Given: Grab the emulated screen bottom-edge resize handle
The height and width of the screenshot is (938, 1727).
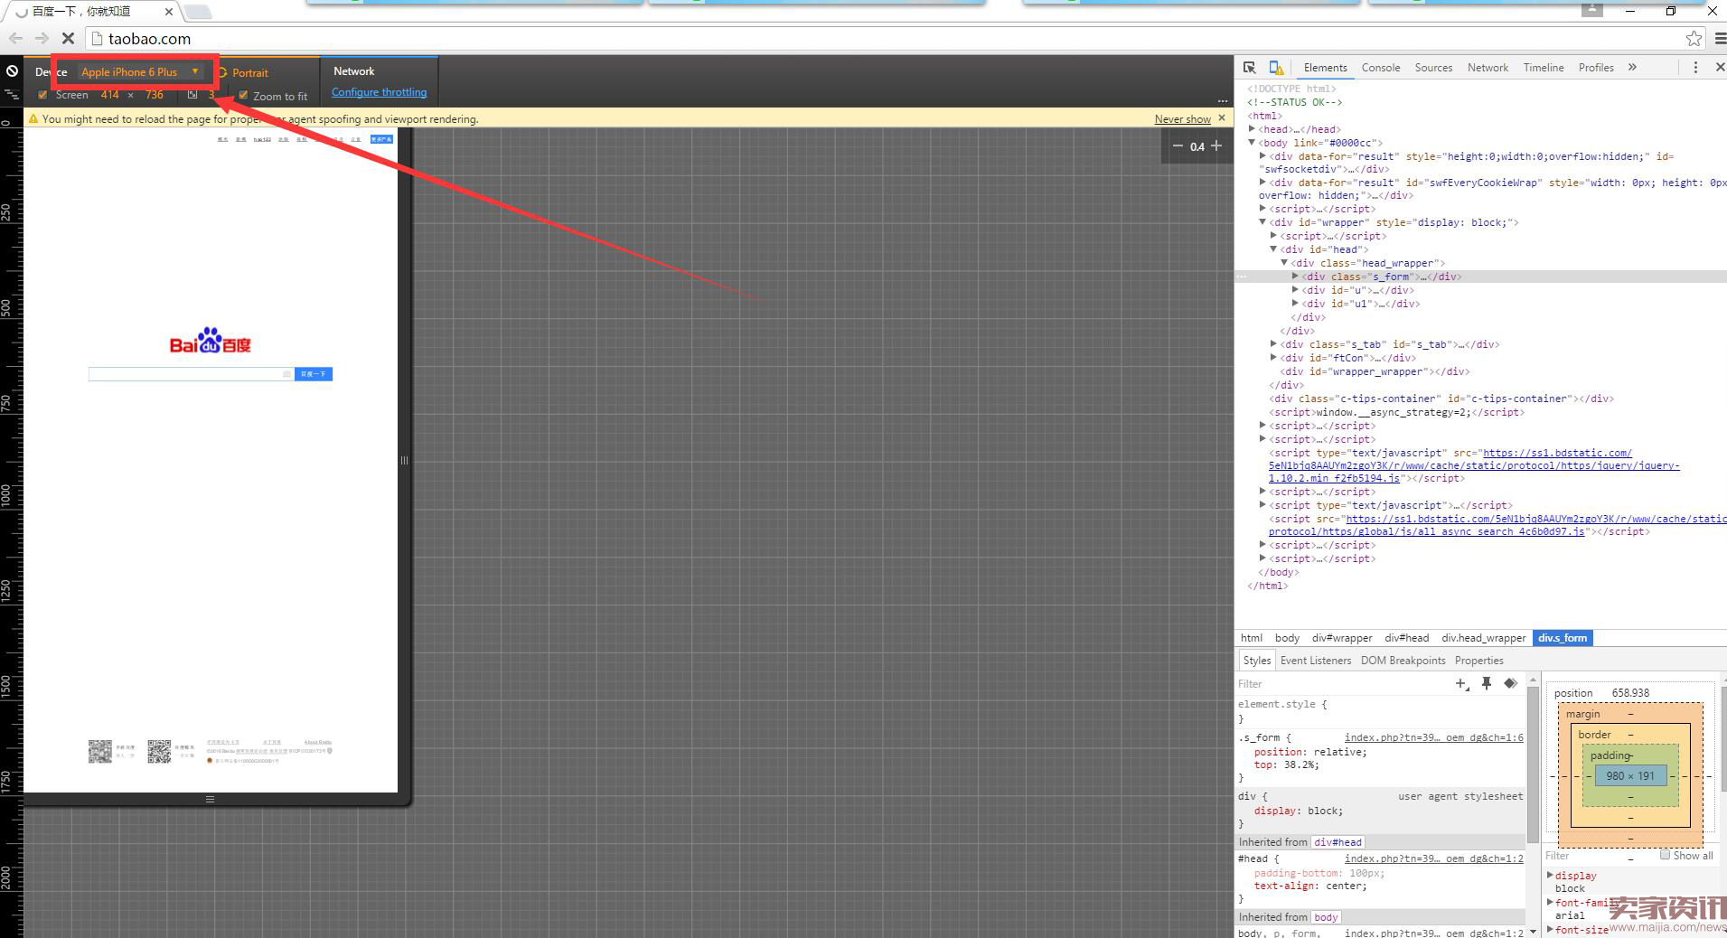Looking at the screenshot, I should 210,799.
